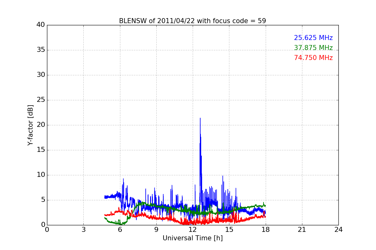Image resolution: width=376 pixels, height=250 pixels.
Task: Select the 74.750 MHz legend label
Action: [x=313, y=58]
